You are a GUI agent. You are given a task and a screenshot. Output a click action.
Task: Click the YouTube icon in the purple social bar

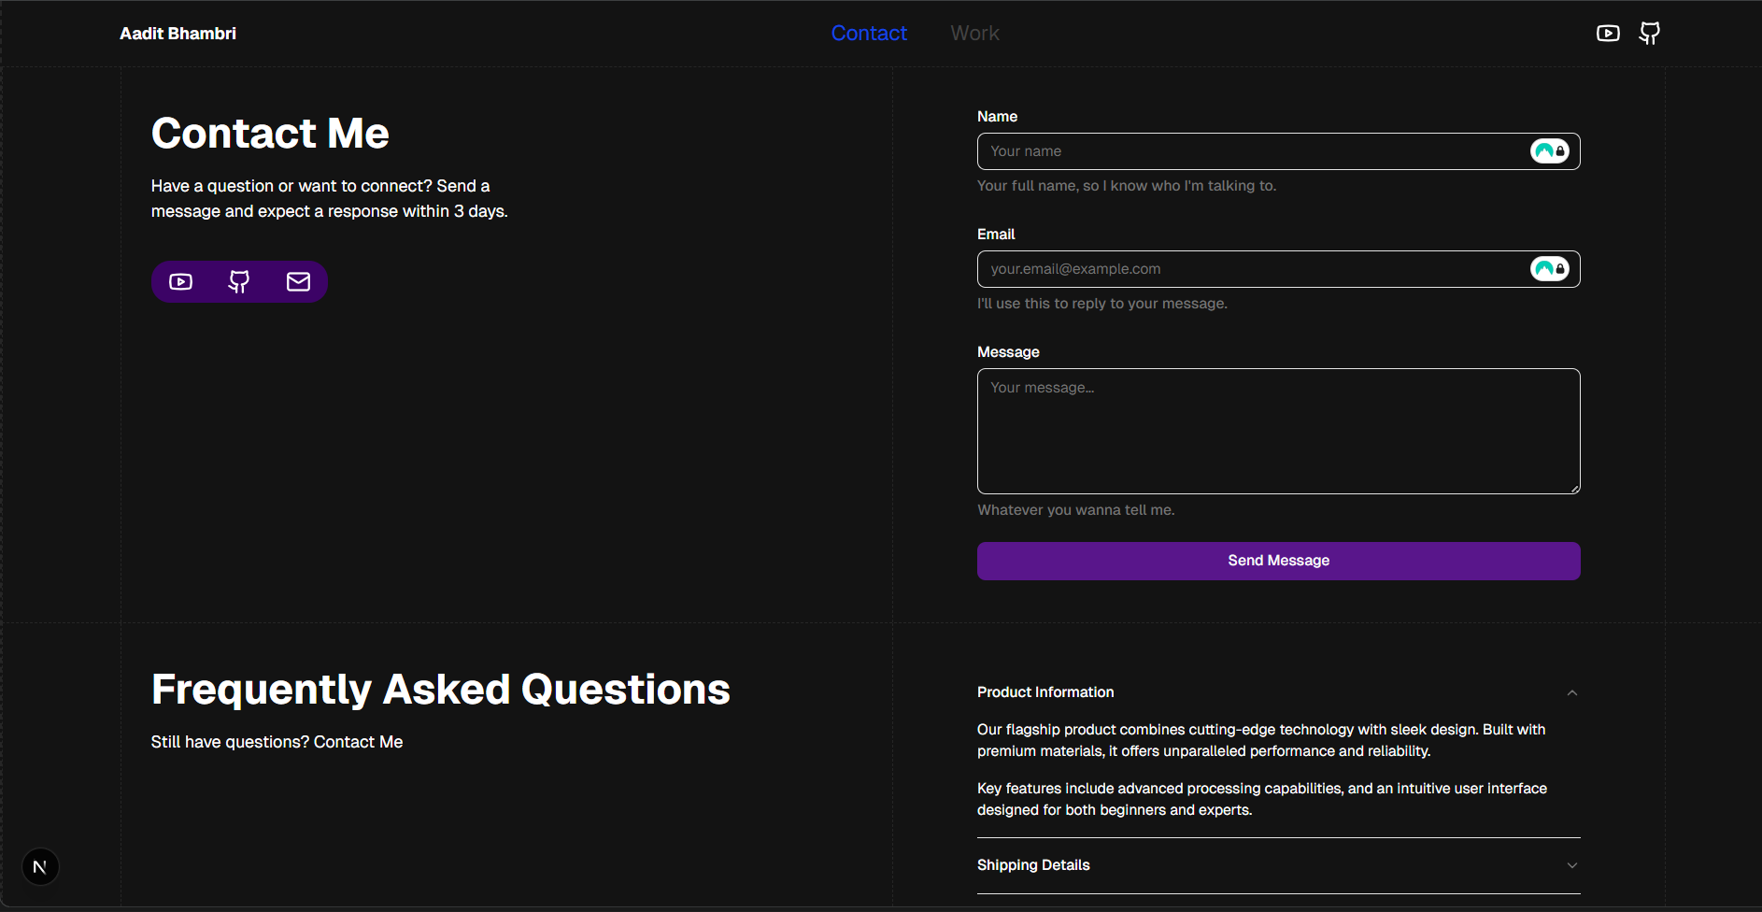click(181, 282)
